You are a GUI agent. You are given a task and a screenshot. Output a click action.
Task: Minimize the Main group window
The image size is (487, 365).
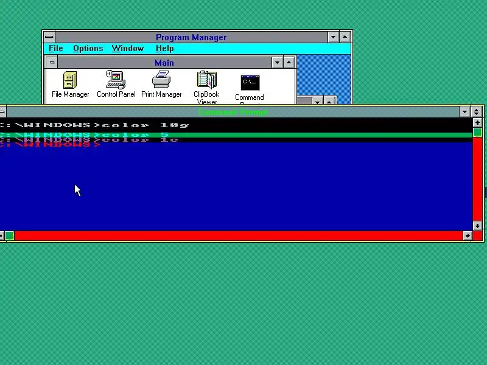click(277, 63)
